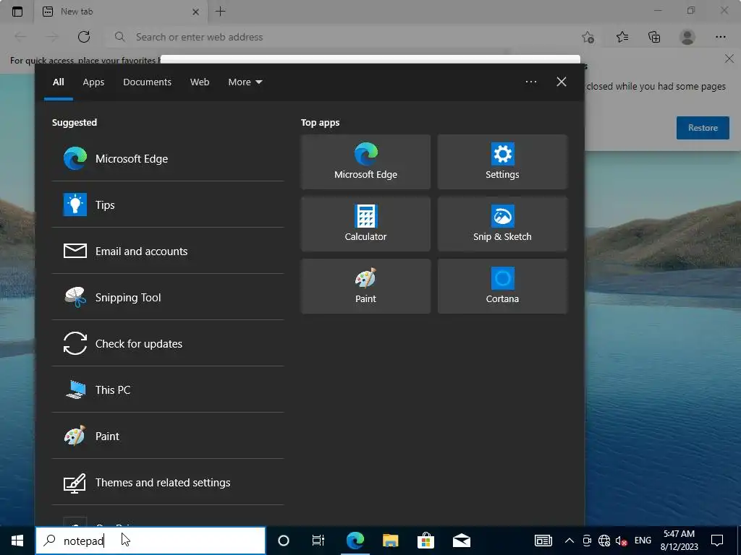Open Edge Settings and more menu

point(720,37)
